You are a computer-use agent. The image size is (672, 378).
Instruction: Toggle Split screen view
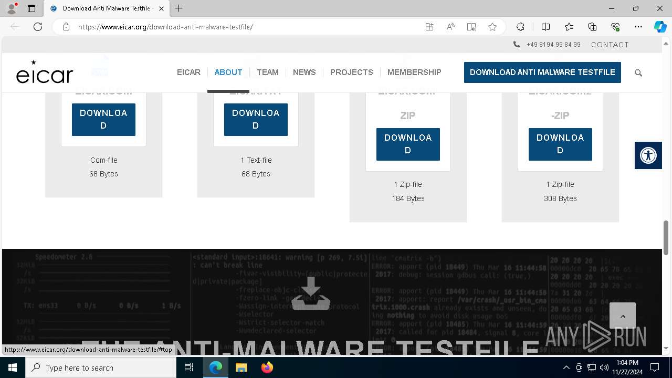point(545,27)
